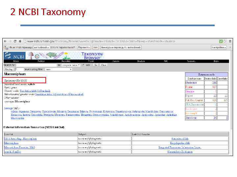
Task: Open the complete name search-type dropdown
Action: coord(70,65)
